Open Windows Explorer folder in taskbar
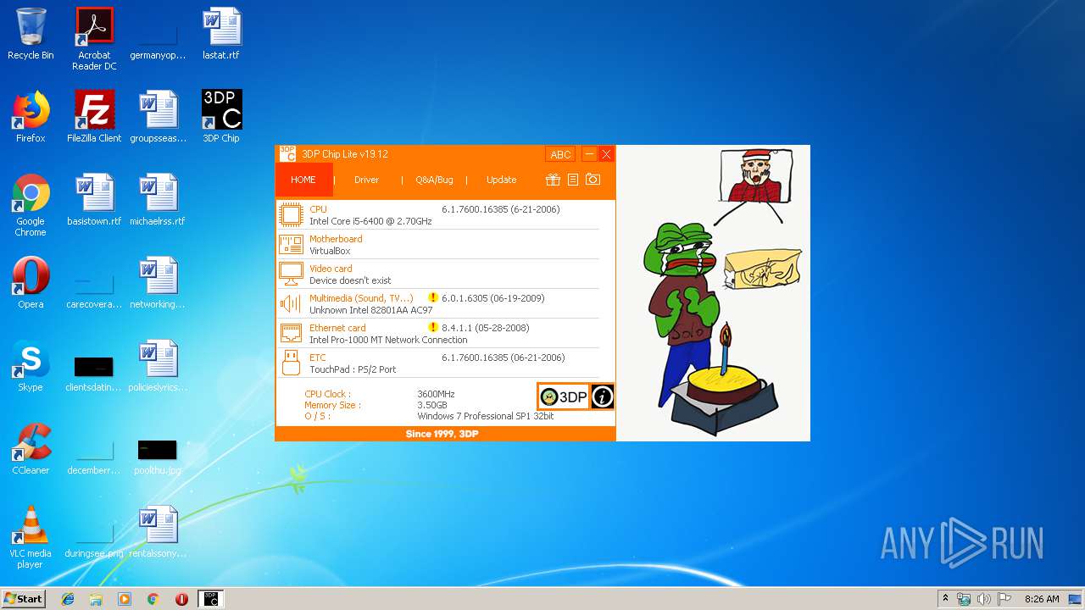 [96, 599]
